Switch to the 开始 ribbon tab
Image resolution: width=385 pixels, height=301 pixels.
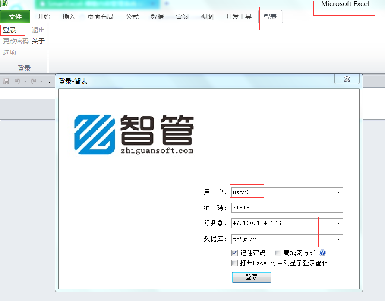click(44, 17)
